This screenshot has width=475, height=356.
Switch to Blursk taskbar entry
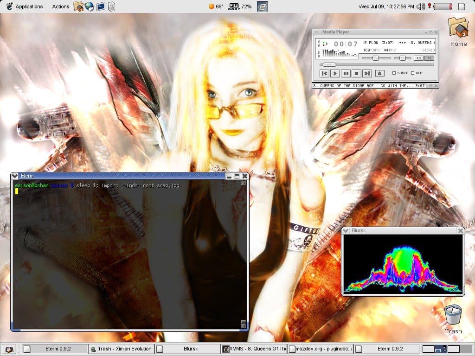pos(188,349)
